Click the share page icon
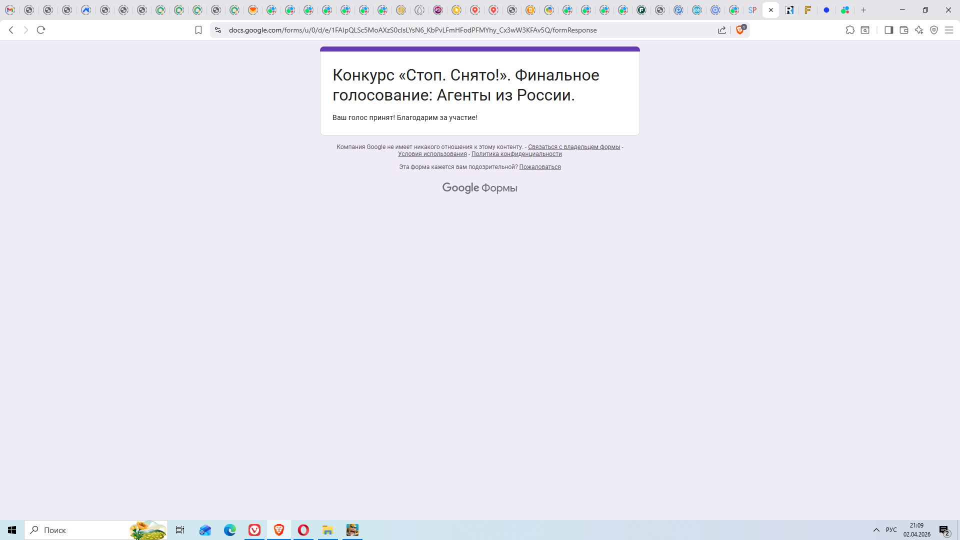 (722, 30)
